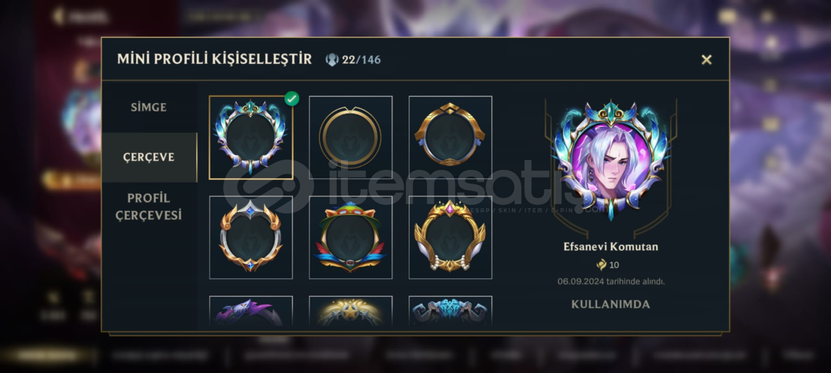Select the golden star frame
This screenshot has height=373, width=831.
tap(351, 311)
